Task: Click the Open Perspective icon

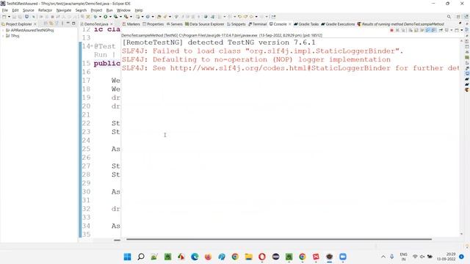Action: point(458,17)
